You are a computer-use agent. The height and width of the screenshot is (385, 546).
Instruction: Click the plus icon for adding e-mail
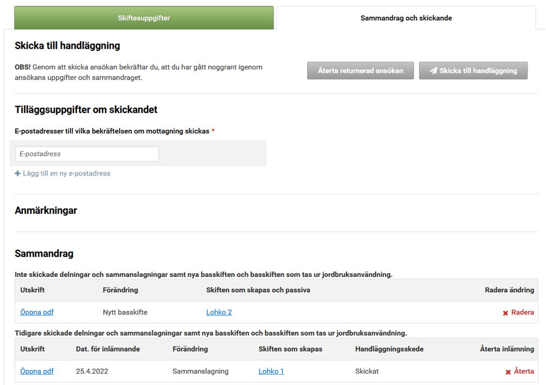point(17,174)
